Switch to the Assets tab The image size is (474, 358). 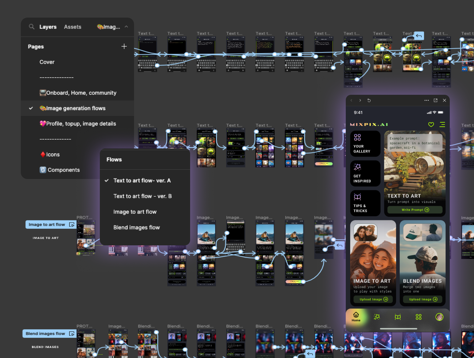coord(72,27)
